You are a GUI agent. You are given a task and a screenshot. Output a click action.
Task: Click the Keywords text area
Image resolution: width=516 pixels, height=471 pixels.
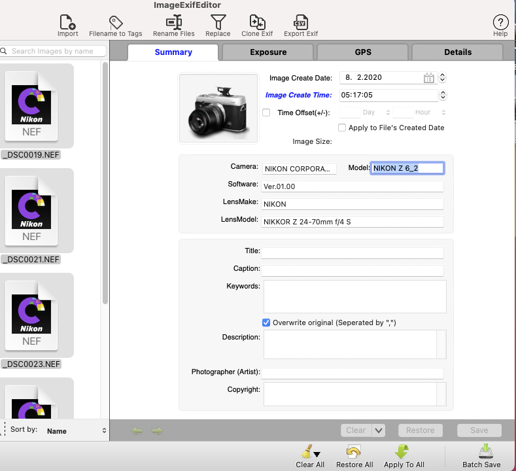[x=354, y=296]
